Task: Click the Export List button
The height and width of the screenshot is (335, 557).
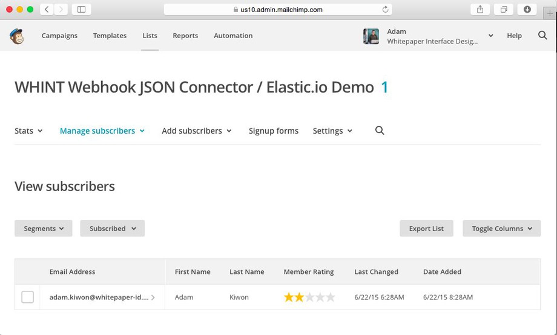Action: click(x=426, y=228)
